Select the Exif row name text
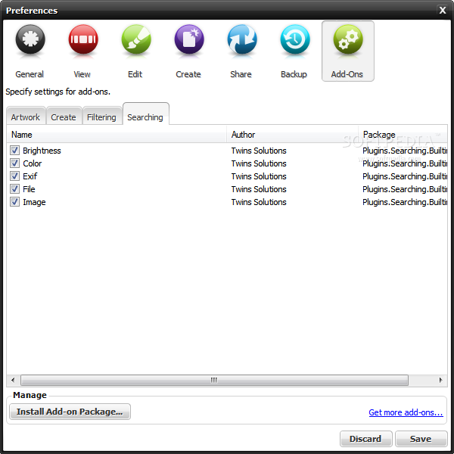 click(x=30, y=176)
